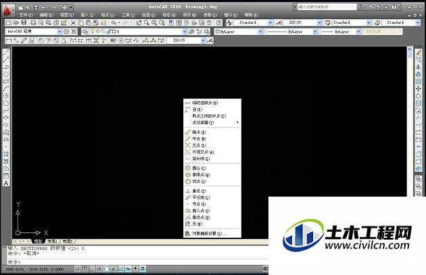The image size is (426, 275).
Task: Click the Help question mark icon
Action: (394, 7)
